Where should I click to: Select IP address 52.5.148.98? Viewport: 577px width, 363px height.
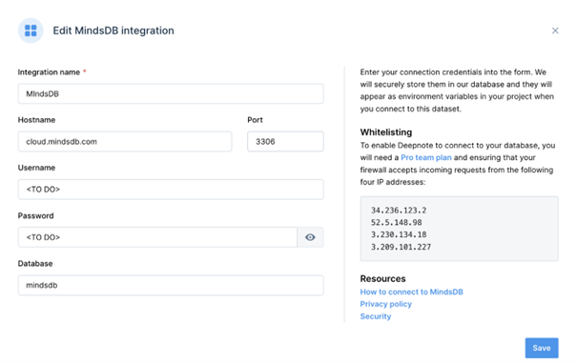tap(397, 223)
